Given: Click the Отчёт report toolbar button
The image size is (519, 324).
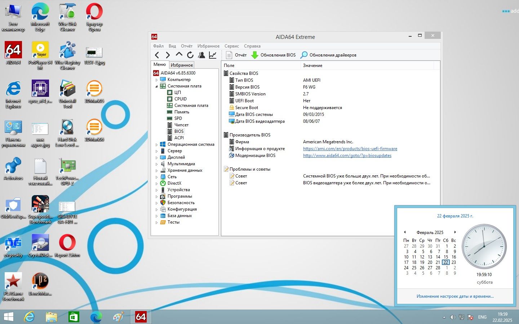Looking at the screenshot, I should [x=236, y=55].
